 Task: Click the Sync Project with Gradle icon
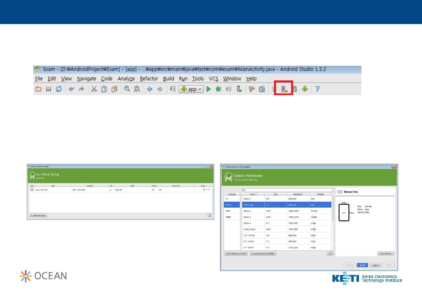coord(274,89)
